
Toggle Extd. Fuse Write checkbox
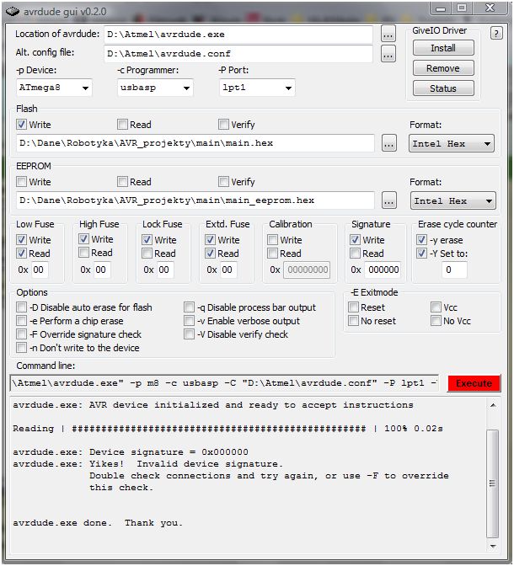(210, 240)
